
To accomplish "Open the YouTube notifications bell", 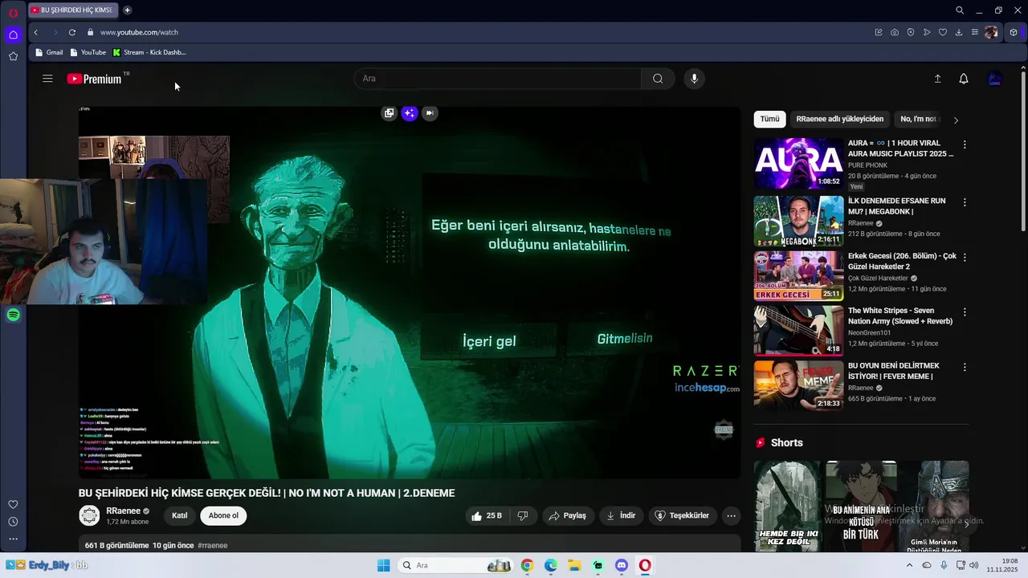I will (x=964, y=79).
